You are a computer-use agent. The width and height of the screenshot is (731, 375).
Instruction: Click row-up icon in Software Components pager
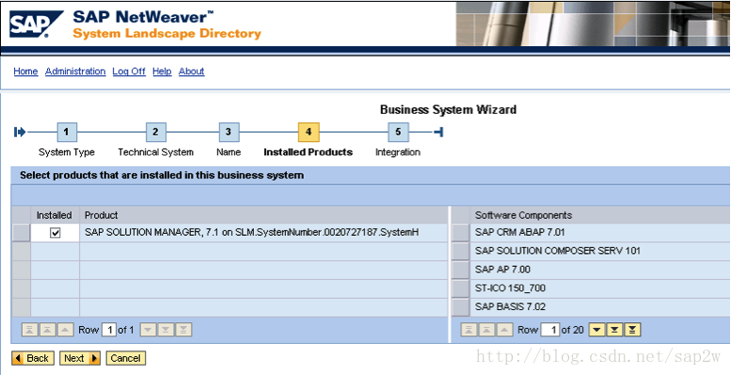(504, 330)
